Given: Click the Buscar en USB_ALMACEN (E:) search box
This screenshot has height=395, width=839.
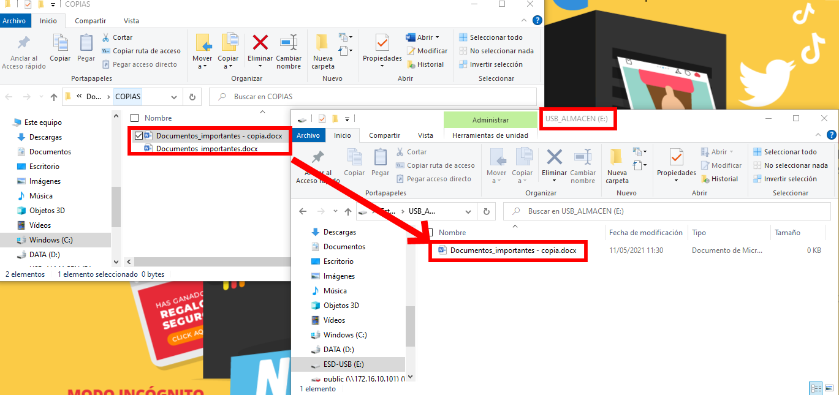Looking at the screenshot, I should [668, 211].
